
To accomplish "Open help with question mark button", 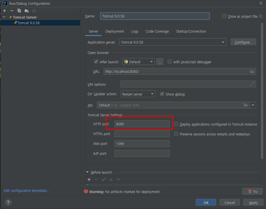I will coord(8,203).
